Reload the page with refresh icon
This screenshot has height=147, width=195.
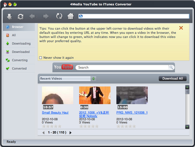pos(59,16)
